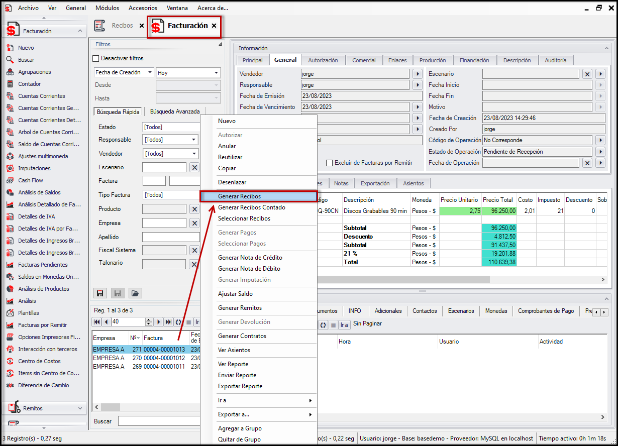Image resolution: width=618 pixels, height=446 pixels.
Task: Open Detalles de IVA in the sidebar
Action: [36, 216]
